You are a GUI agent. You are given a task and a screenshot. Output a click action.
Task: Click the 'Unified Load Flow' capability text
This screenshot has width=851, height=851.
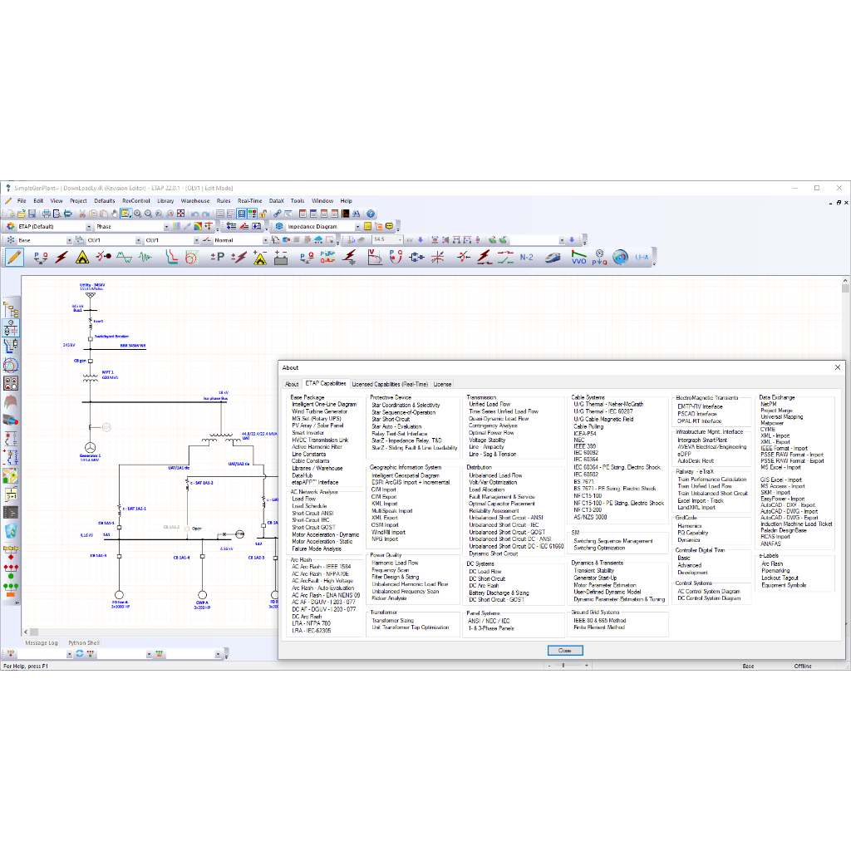(489, 405)
